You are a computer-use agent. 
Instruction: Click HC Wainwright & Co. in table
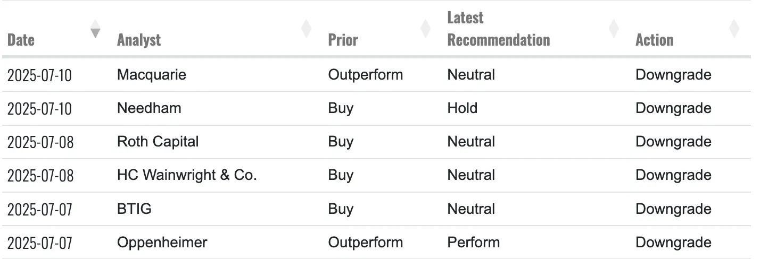point(187,175)
